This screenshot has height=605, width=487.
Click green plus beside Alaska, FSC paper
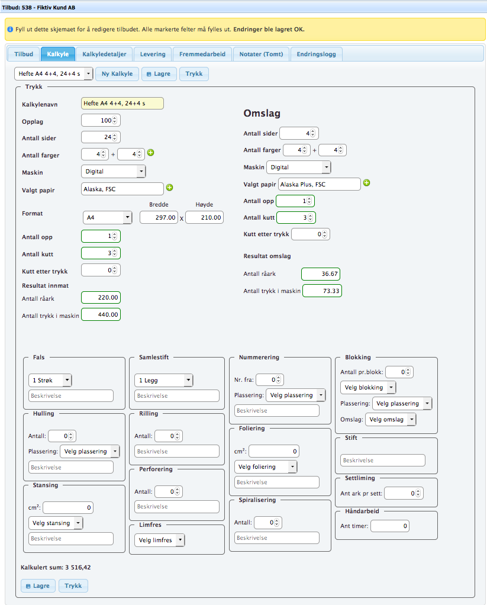click(170, 188)
